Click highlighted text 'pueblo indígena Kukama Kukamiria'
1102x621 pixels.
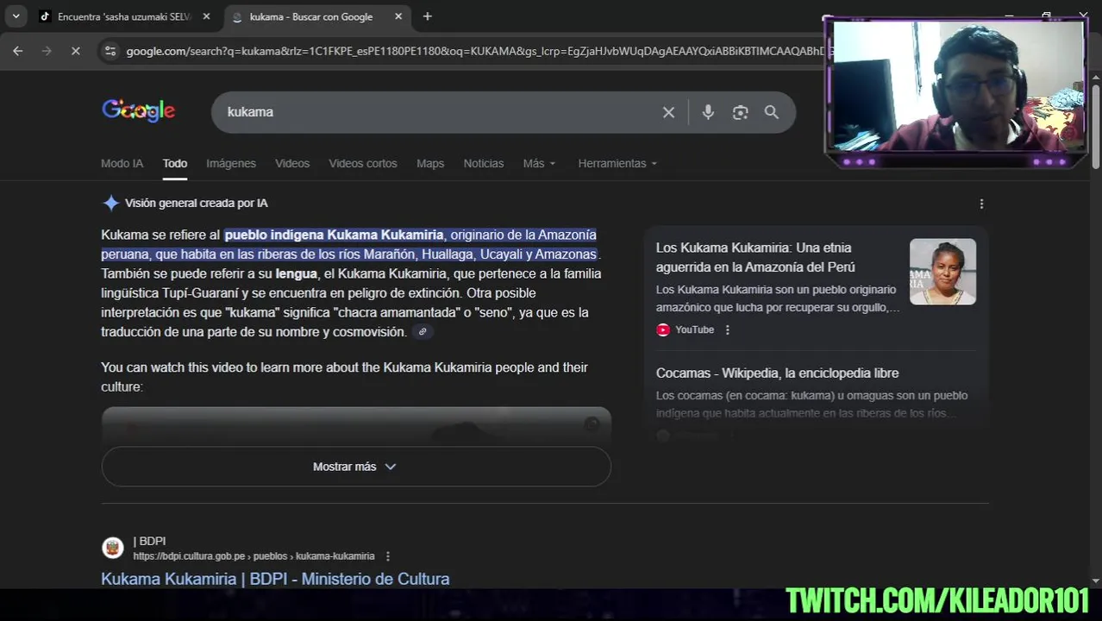click(x=334, y=235)
